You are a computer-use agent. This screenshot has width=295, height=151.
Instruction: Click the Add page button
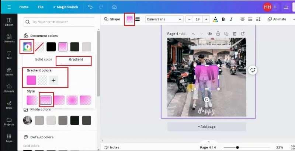pos(206,127)
